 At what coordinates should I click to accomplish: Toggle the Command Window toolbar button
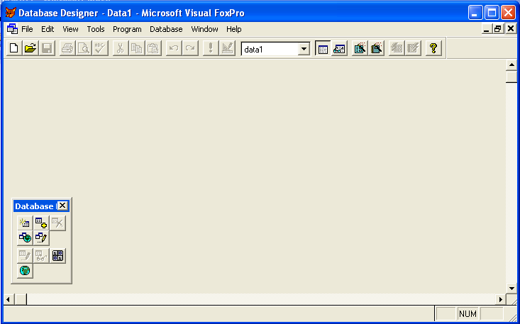323,49
